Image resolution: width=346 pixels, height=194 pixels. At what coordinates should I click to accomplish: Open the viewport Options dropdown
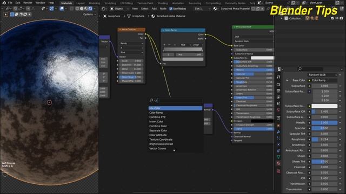(x=90, y=15)
